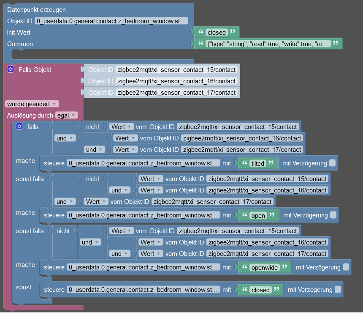Click target object ID in 'tilted' steuere block
The image size is (363, 313).
[x=144, y=163]
